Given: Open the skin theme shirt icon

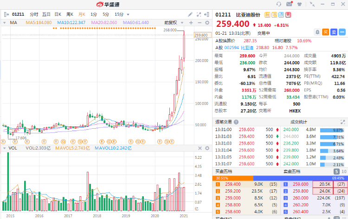Looking at the screenshot, I should 299,4.
